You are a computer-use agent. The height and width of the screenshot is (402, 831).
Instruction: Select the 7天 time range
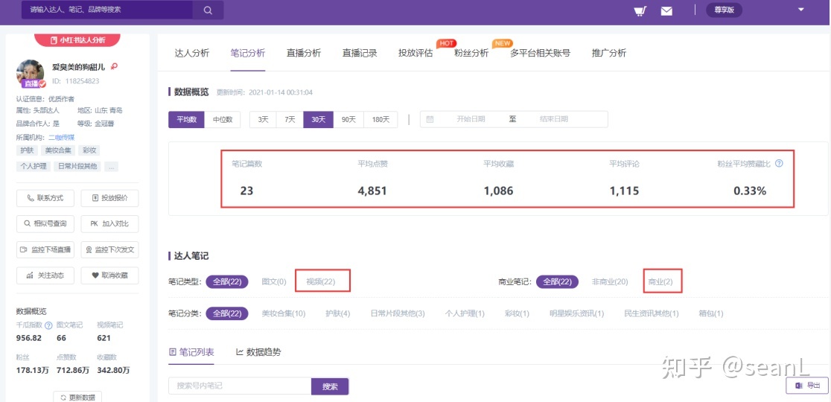290,120
